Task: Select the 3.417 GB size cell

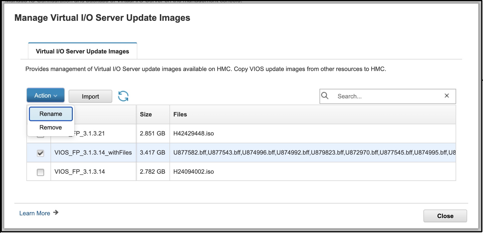Action: 152,153
